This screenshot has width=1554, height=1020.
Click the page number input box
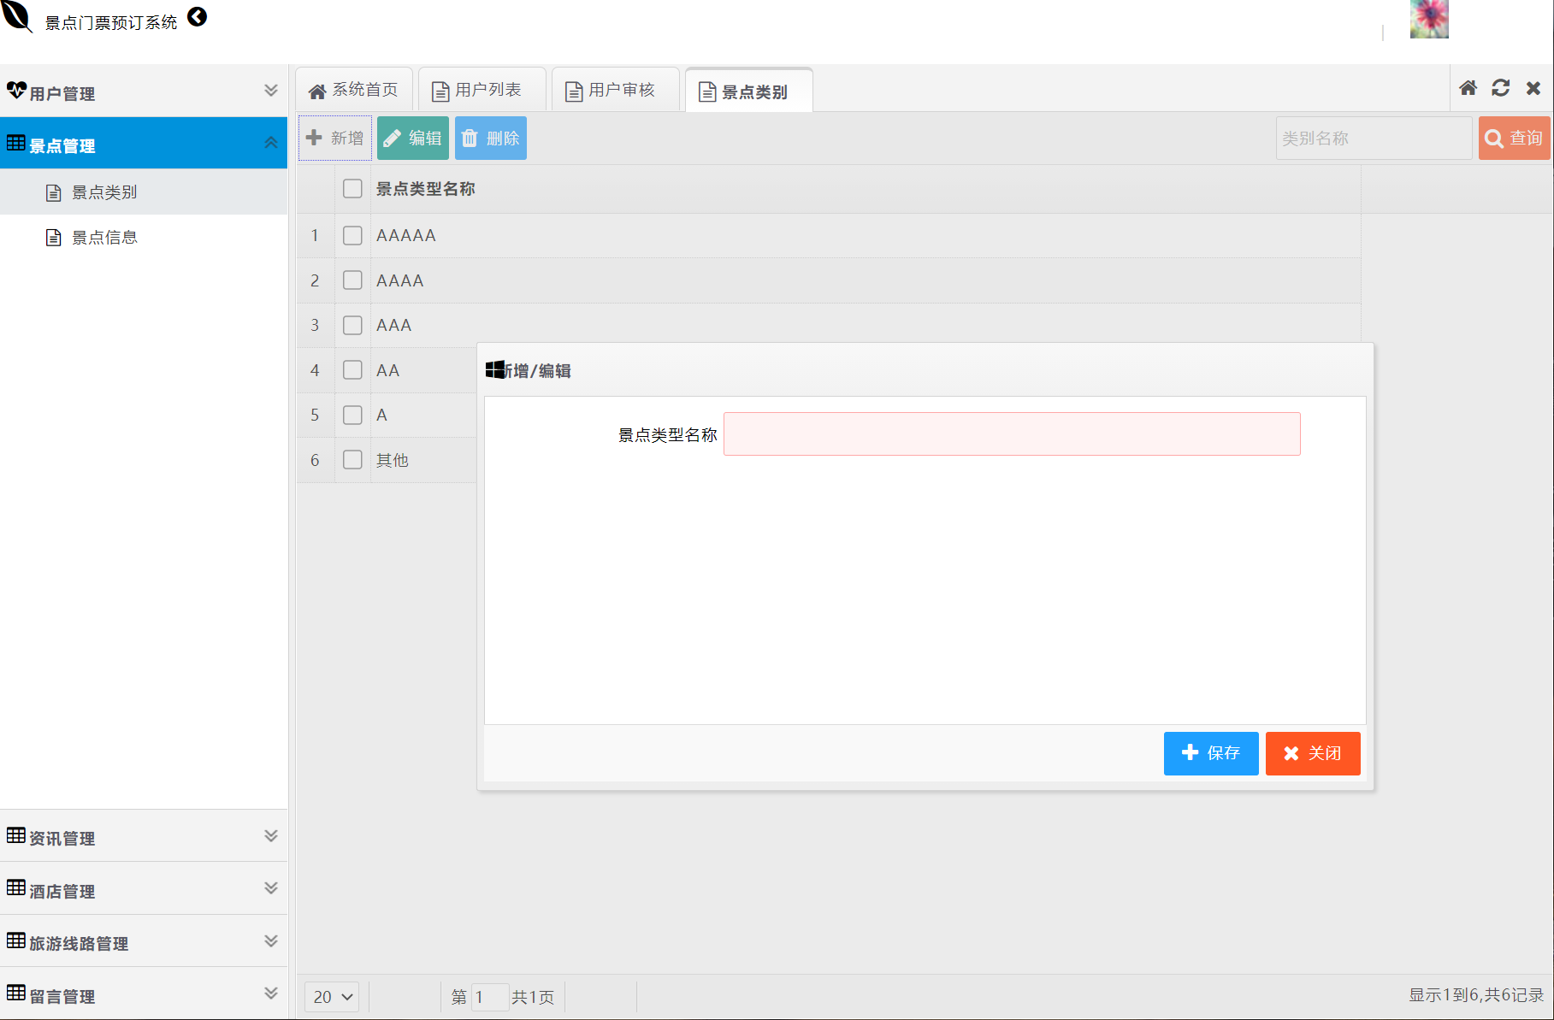(x=490, y=997)
